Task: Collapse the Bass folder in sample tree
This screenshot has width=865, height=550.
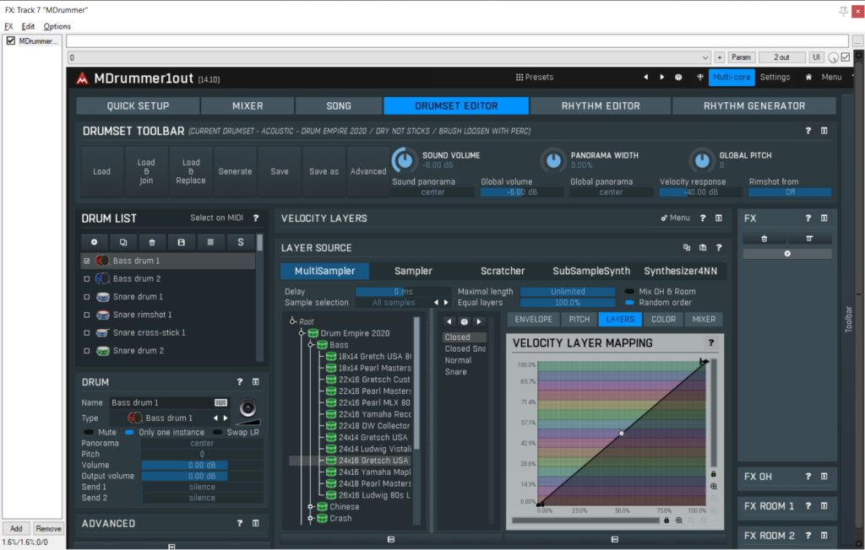Action: coord(311,344)
